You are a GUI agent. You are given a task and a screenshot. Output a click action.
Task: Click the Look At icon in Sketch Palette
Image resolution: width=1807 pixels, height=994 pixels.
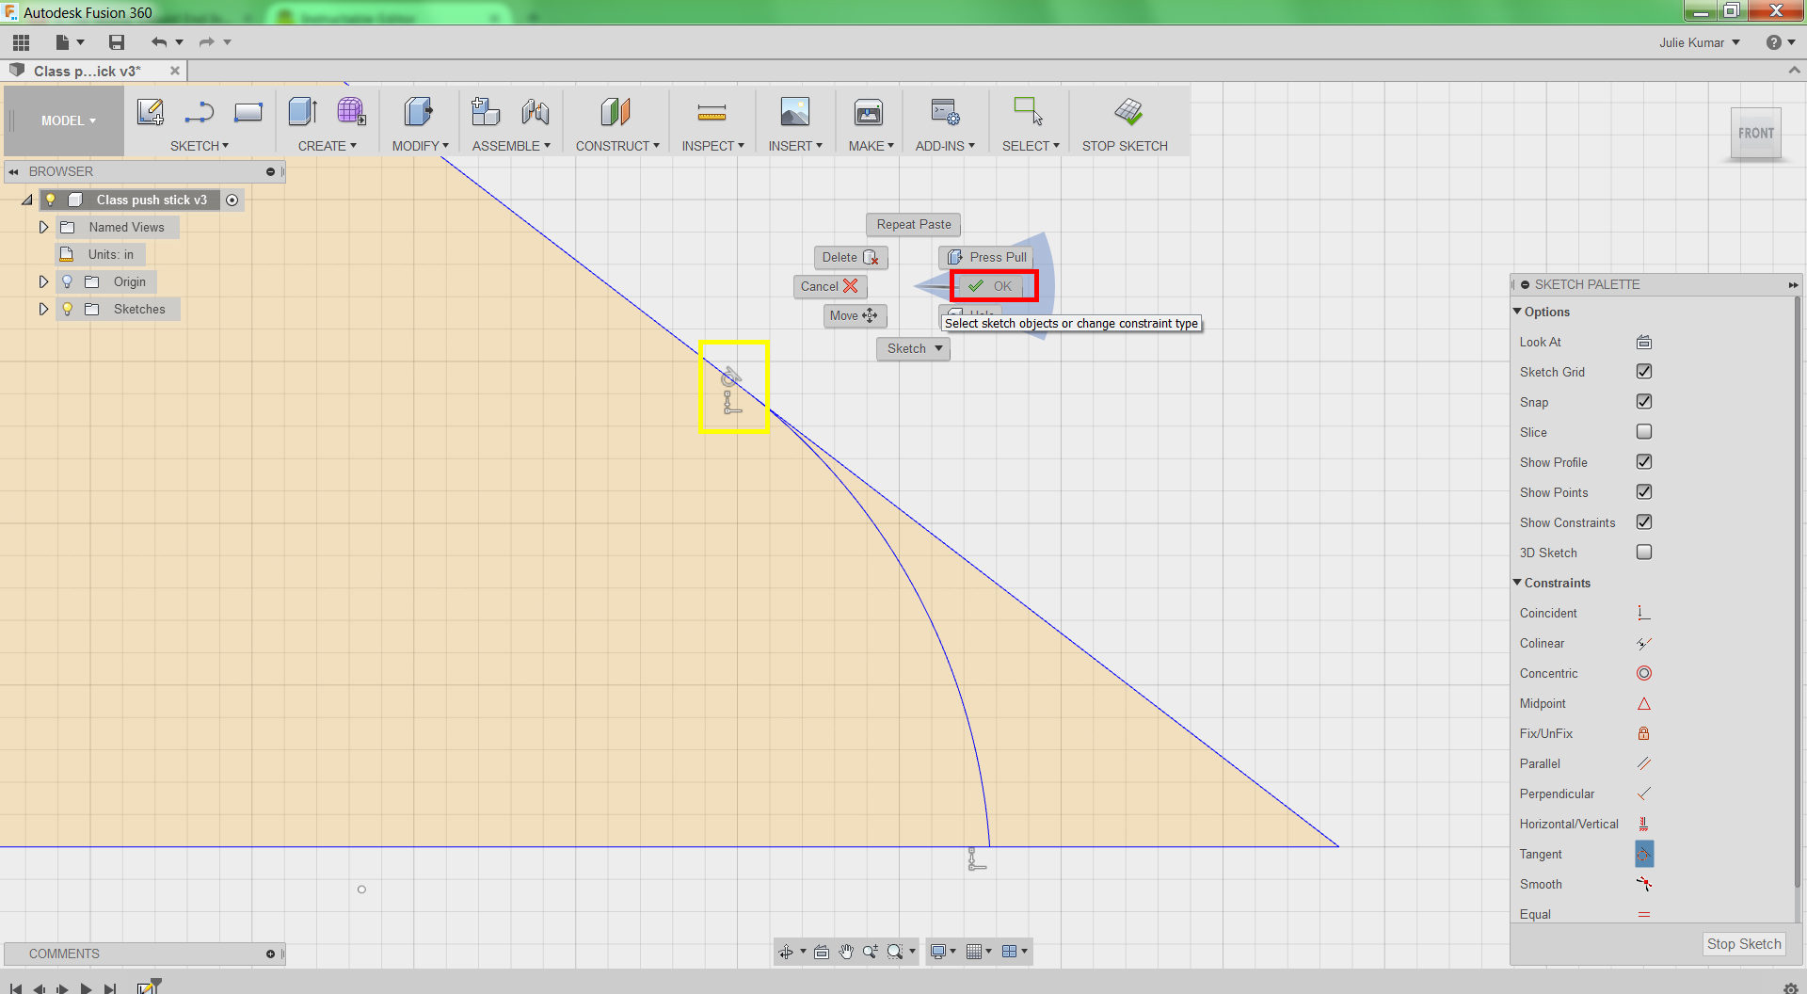point(1644,342)
